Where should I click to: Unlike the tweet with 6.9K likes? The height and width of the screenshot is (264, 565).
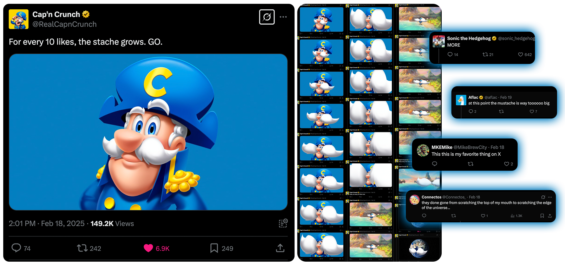(148, 248)
